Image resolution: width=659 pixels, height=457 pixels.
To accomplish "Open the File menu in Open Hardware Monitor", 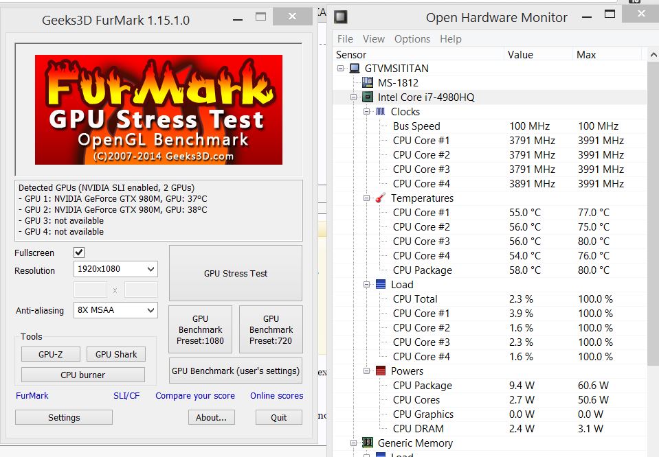I will click(x=345, y=39).
